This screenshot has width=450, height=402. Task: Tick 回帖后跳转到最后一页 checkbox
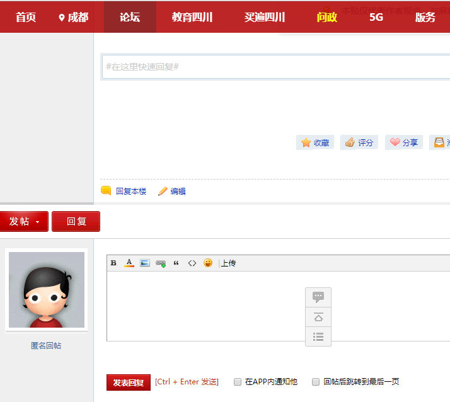pyautogui.click(x=316, y=382)
